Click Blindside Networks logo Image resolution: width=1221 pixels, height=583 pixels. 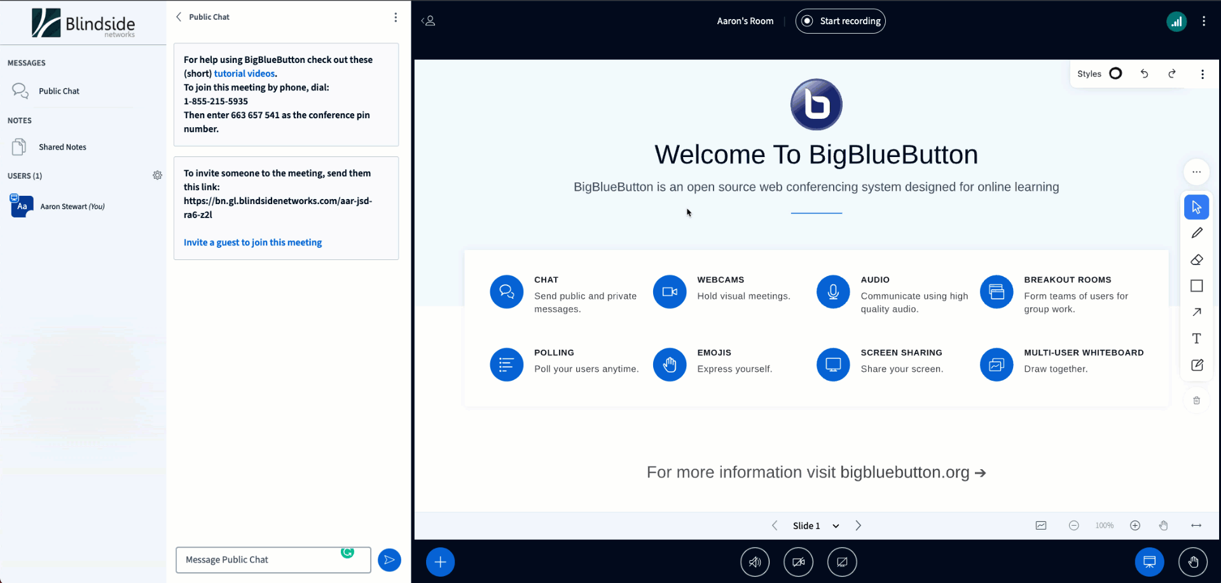(x=83, y=23)
